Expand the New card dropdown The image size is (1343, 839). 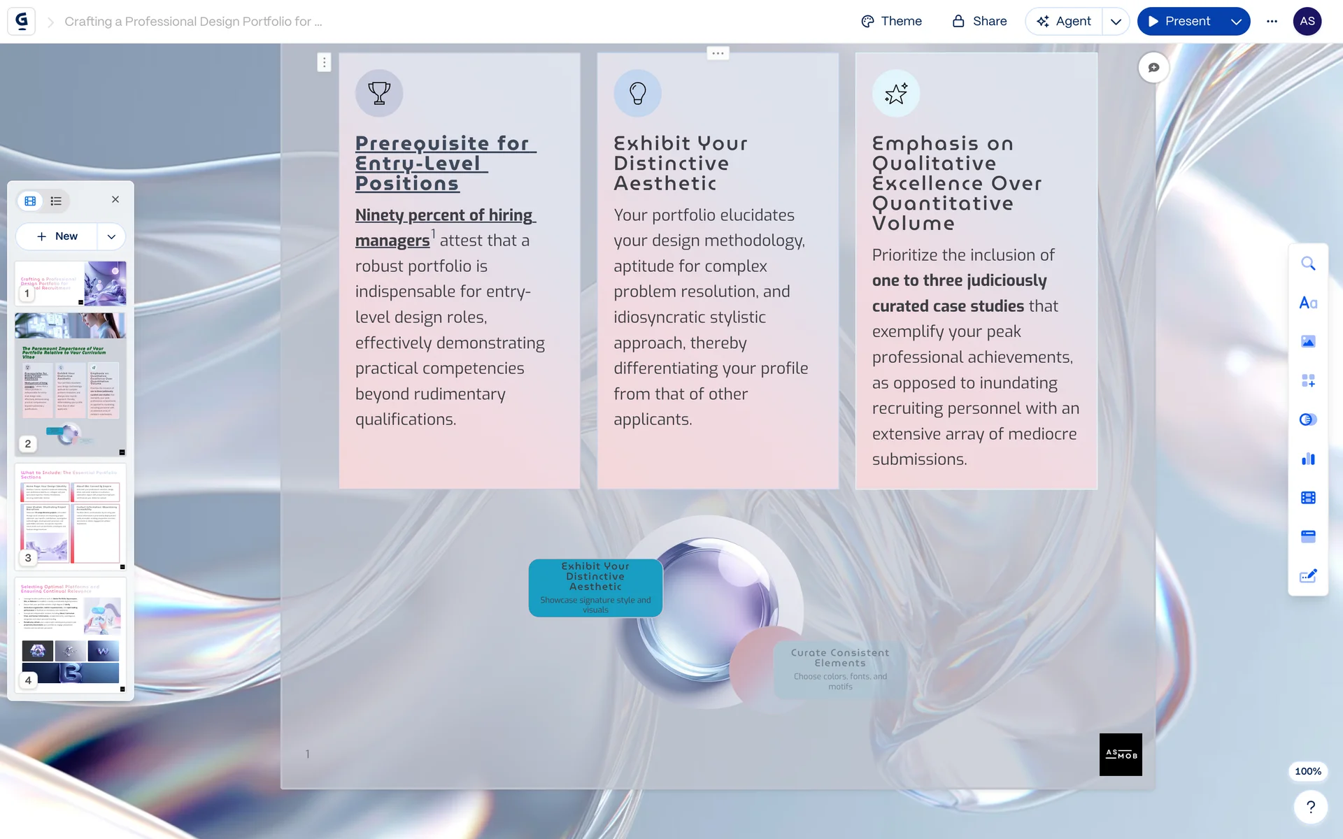pyautogui.click(x=111, y=236)
